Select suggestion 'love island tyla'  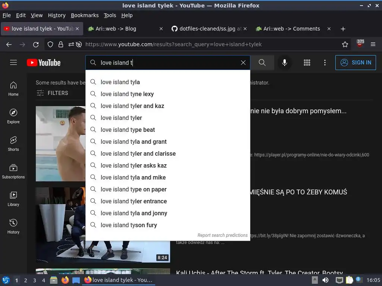(168, 82)
